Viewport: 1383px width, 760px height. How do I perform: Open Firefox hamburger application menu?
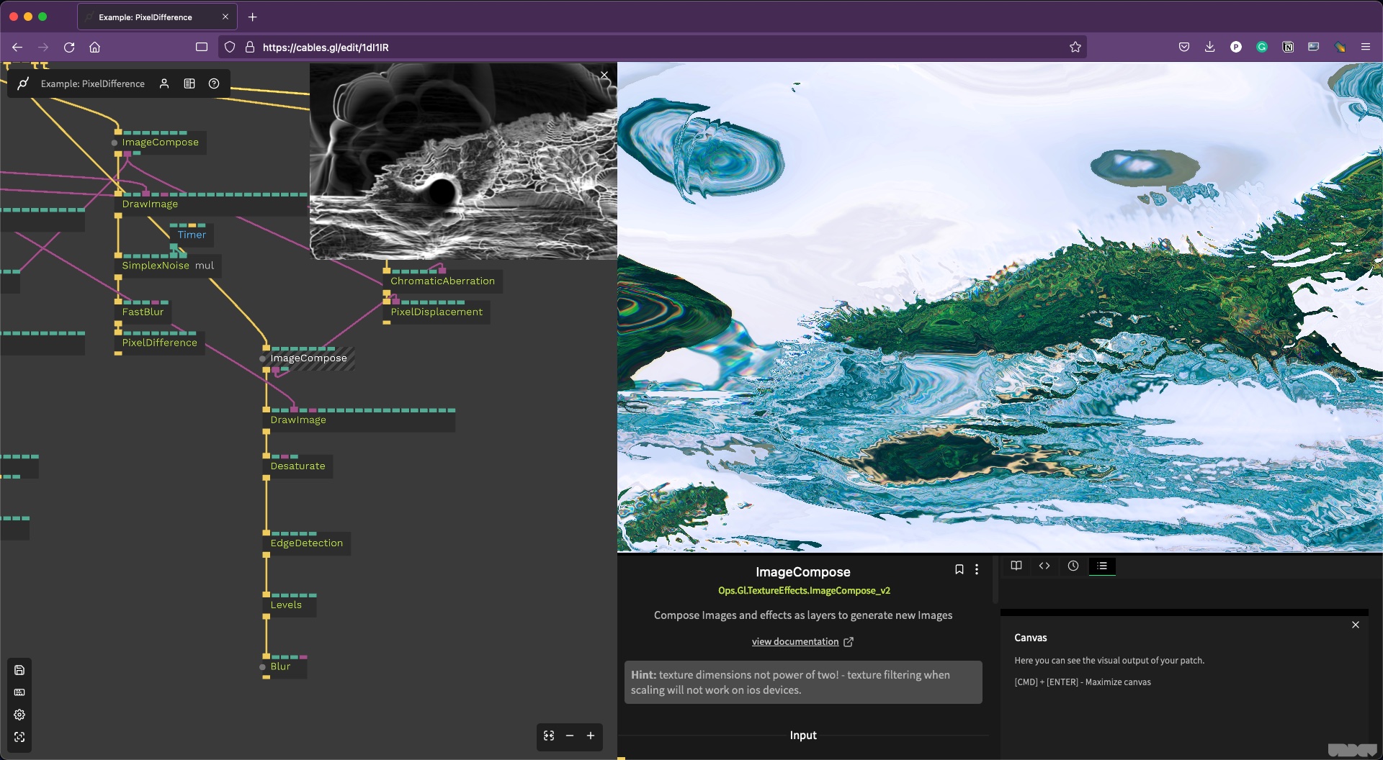(1365, 47)
